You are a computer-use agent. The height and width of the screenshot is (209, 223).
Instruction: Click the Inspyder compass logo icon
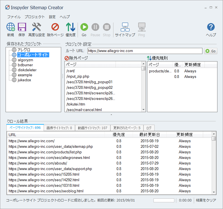point(8,7)
